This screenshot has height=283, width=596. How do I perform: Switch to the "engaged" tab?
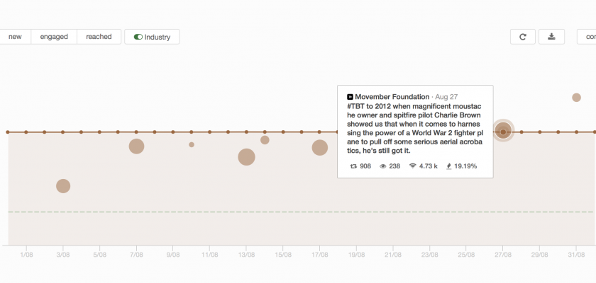(54, 37)
